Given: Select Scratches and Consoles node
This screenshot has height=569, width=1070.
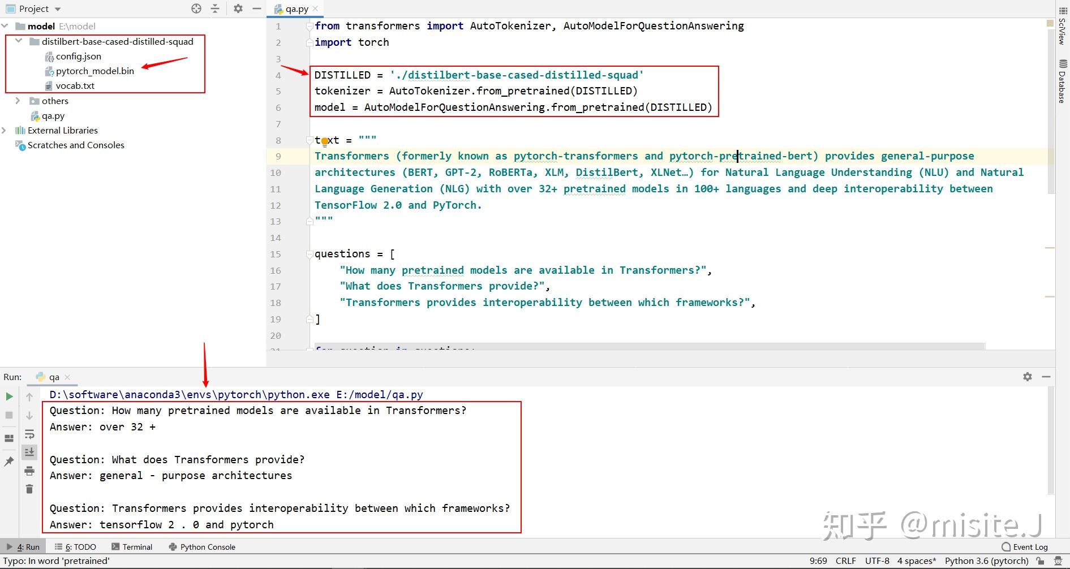Looking at the screenshot, I should coord(76,145).
